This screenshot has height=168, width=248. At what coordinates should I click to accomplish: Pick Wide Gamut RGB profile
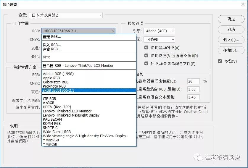click(57, 132)
